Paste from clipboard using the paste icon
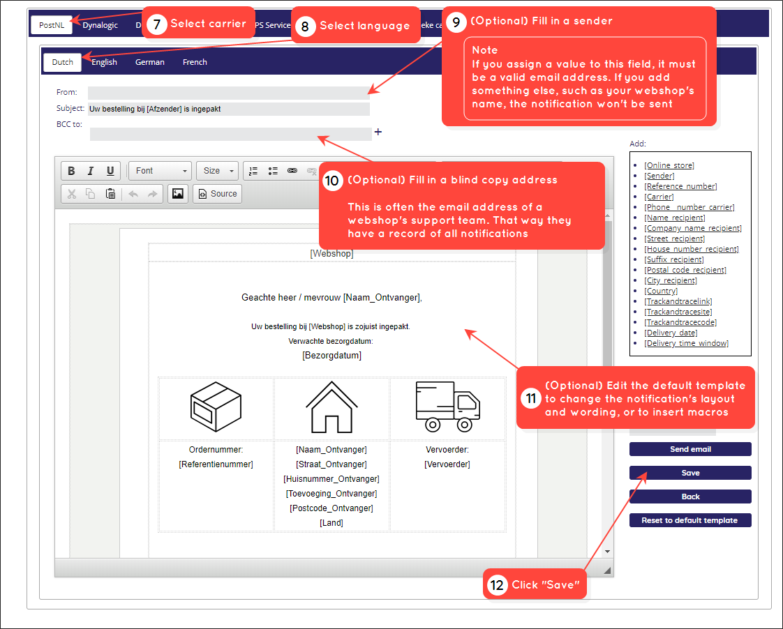This screenshot has height=629, width=783. click(110, 194)
